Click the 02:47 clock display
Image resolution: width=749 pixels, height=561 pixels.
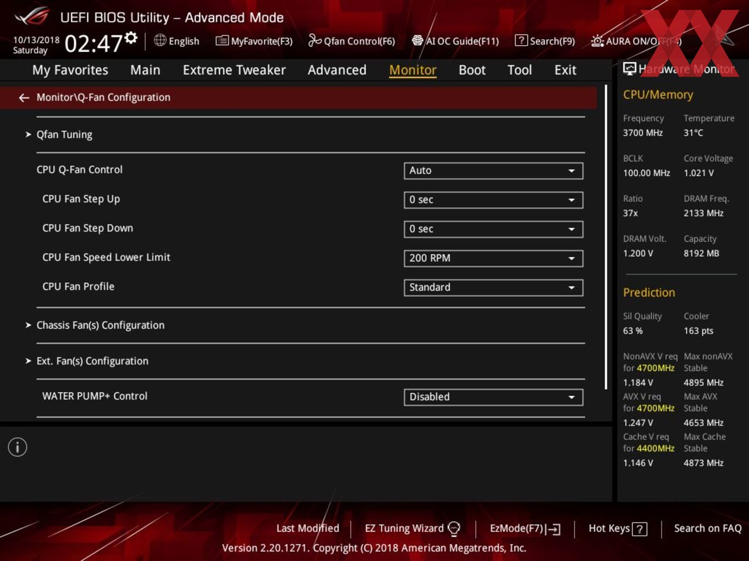[x=93, y=43]
